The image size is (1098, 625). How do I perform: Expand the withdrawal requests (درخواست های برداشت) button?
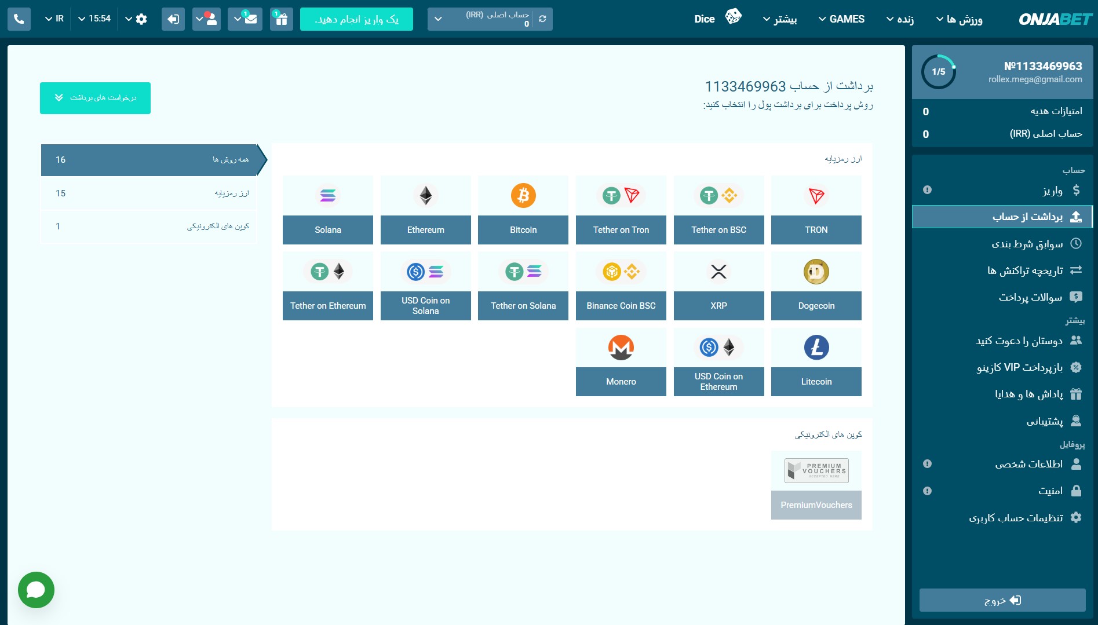coord(95,98)
